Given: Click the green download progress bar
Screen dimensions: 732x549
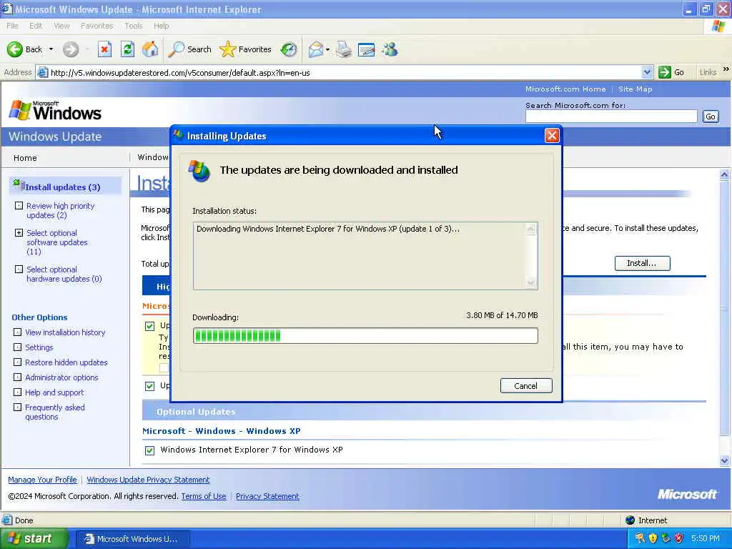Looking at the screenshot, I should pyautogui.click(x=365, y=336).
